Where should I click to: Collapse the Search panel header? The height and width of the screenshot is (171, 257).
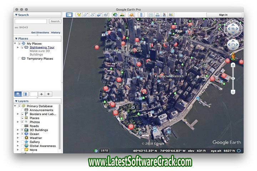(16, 15)
